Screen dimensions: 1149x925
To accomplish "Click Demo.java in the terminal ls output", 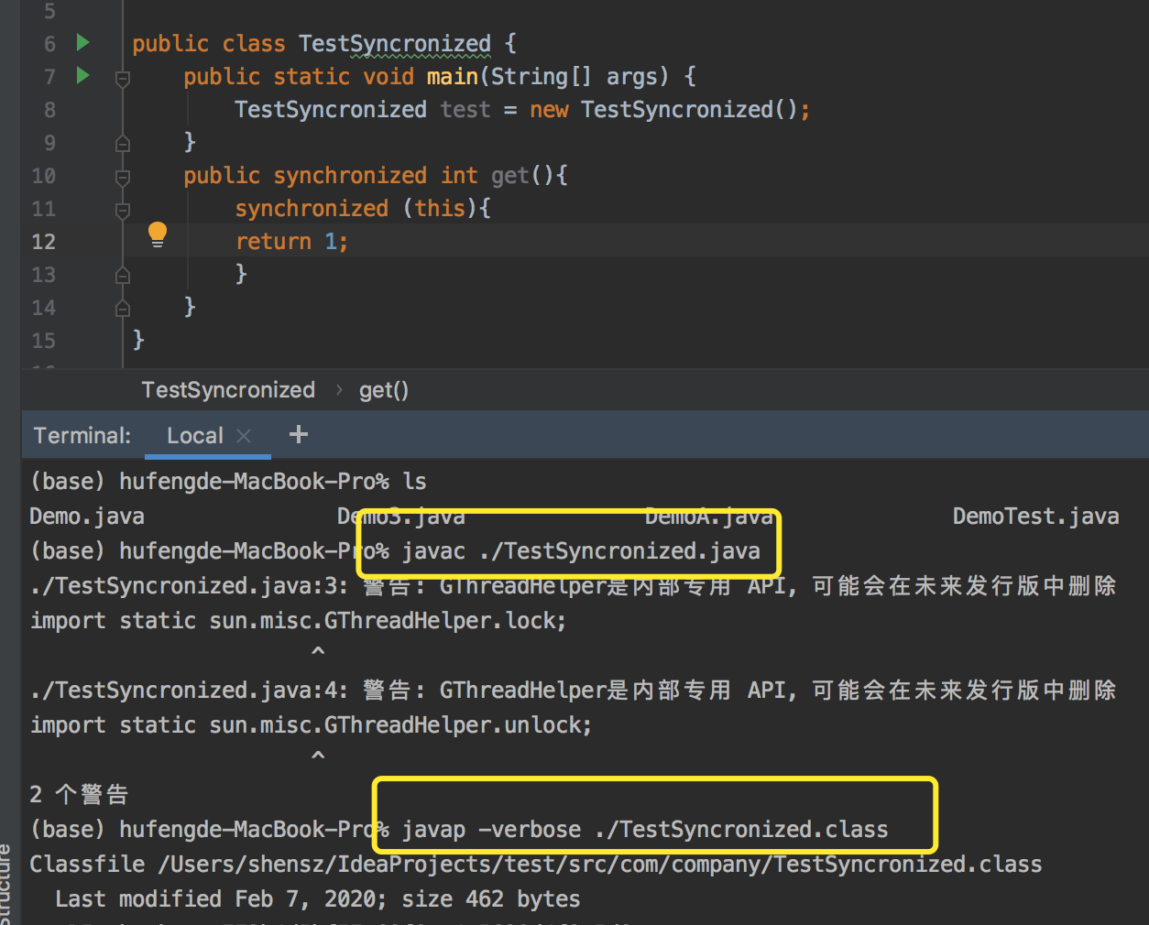I will pos(87,517).
